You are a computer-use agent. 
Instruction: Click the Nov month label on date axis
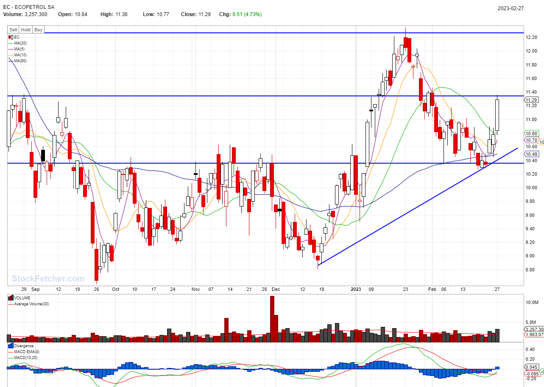click(195, 289)
